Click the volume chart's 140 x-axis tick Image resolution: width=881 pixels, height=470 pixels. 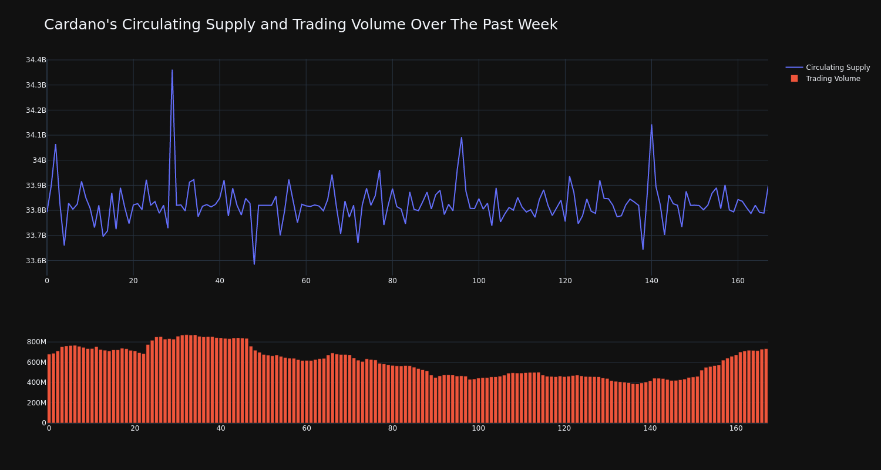click(650, 428)
